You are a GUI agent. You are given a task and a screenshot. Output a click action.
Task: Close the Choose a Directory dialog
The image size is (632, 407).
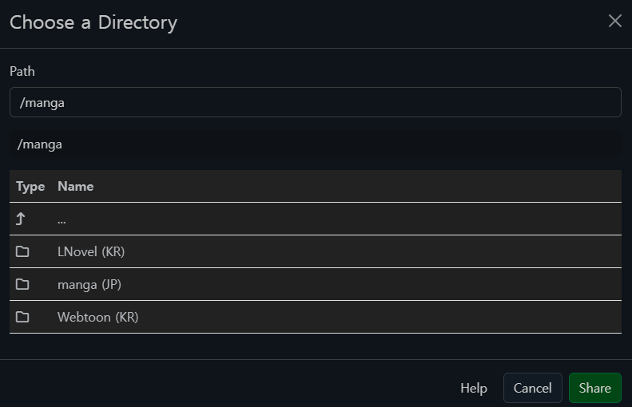(614, 22)
